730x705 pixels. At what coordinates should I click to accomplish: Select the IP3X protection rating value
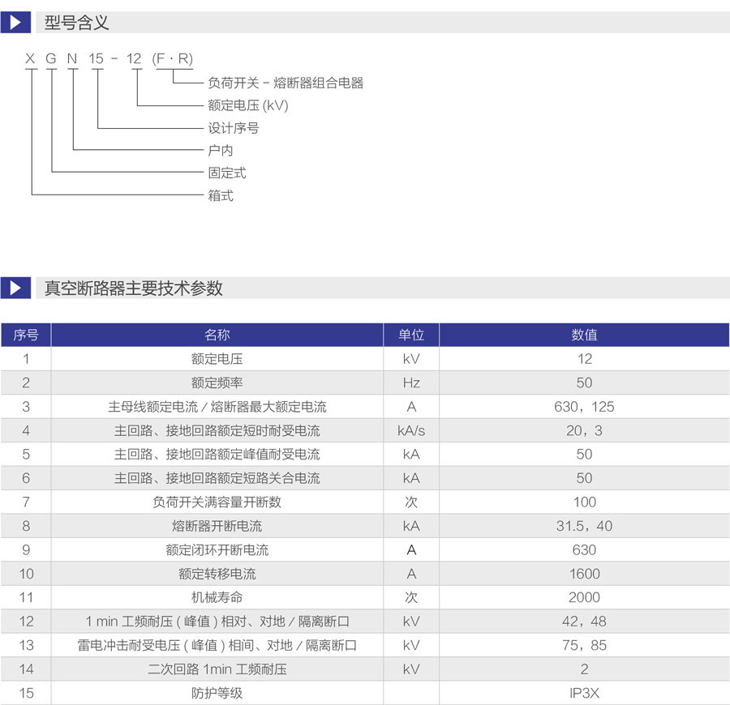pos(584,694)
